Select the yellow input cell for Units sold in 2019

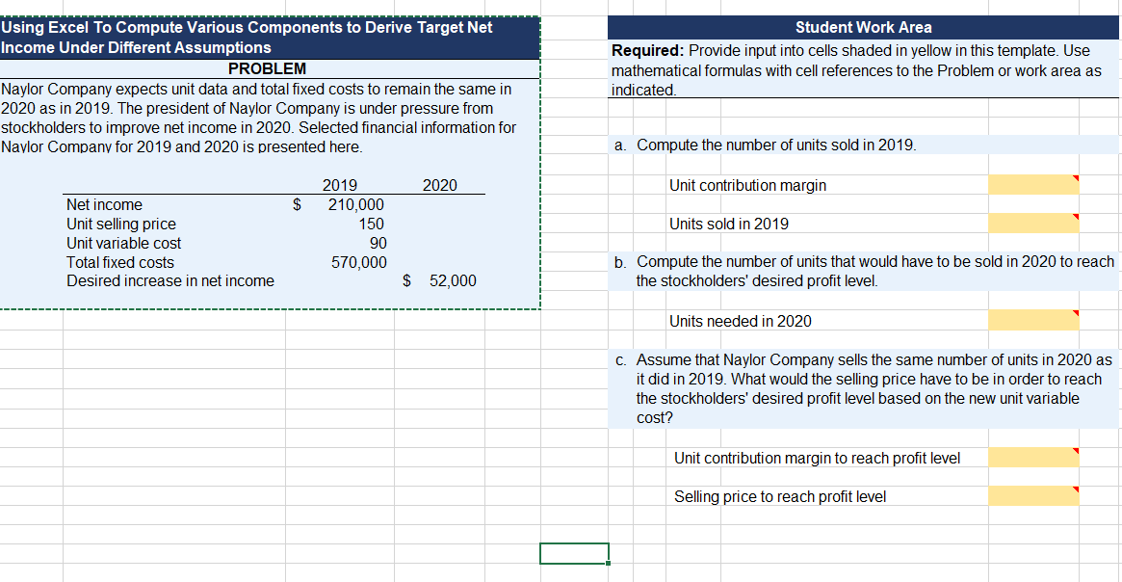[1033, 223]
